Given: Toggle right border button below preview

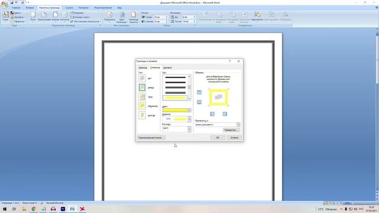Looking at the screenshot, I should pos(225,114).
